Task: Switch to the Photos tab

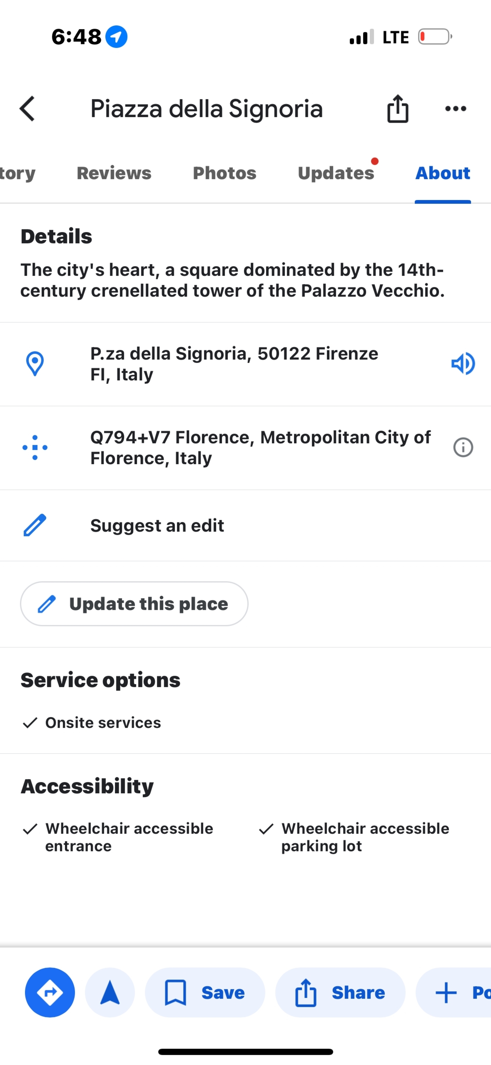Action: pyautogui.click(x=224, y=173)
